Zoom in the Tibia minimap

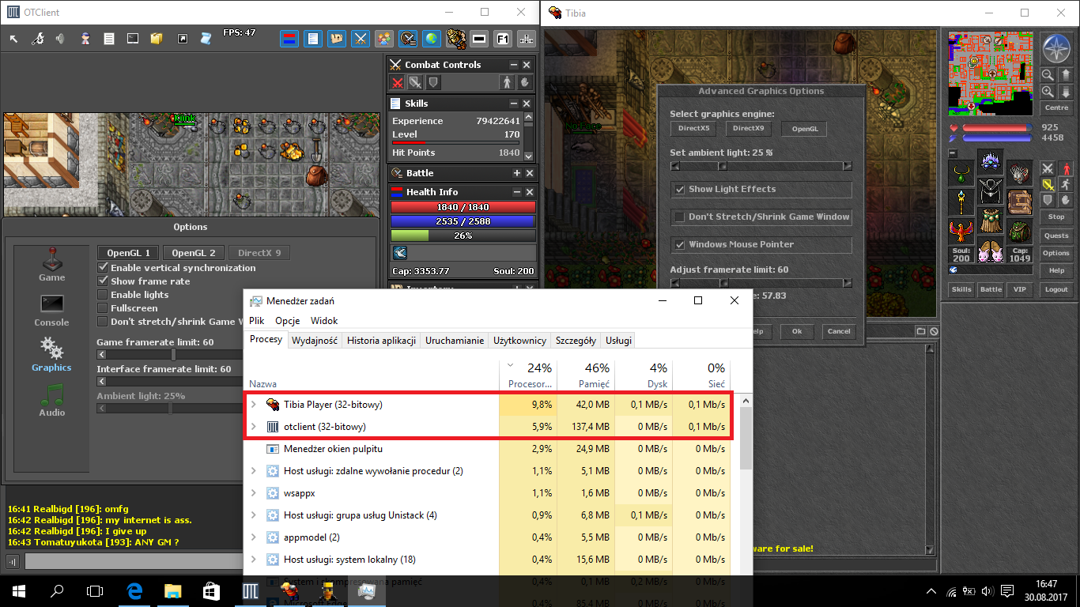(x=1048, y=91)
